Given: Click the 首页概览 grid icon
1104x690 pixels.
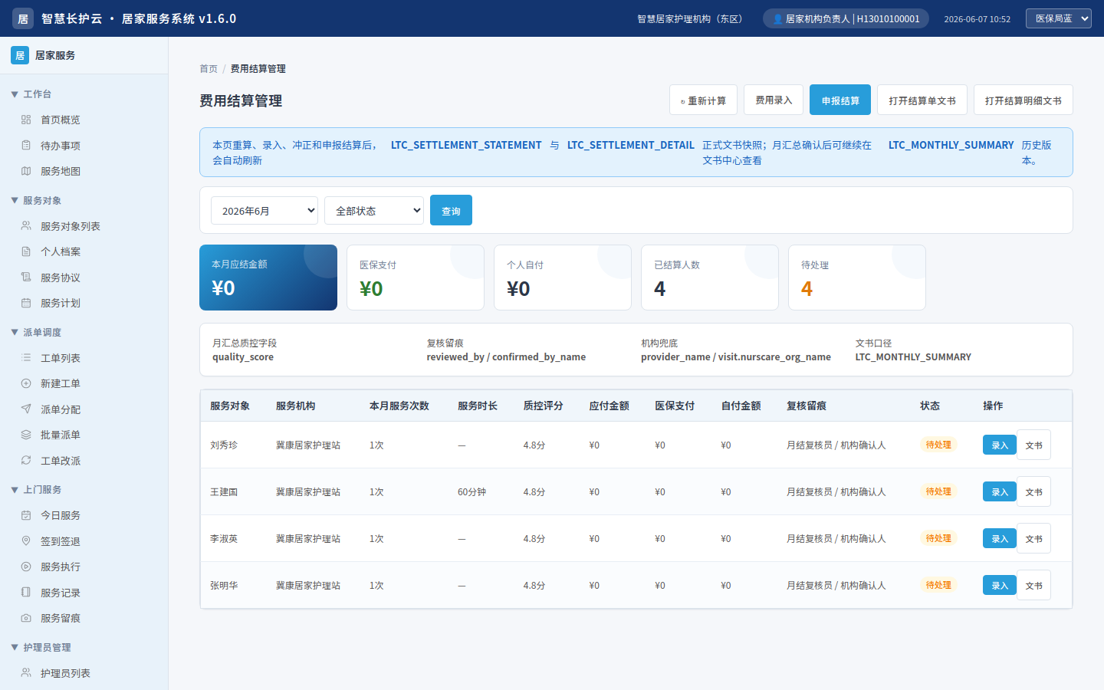Looking at the screenshot, I should tap(26, 120).
